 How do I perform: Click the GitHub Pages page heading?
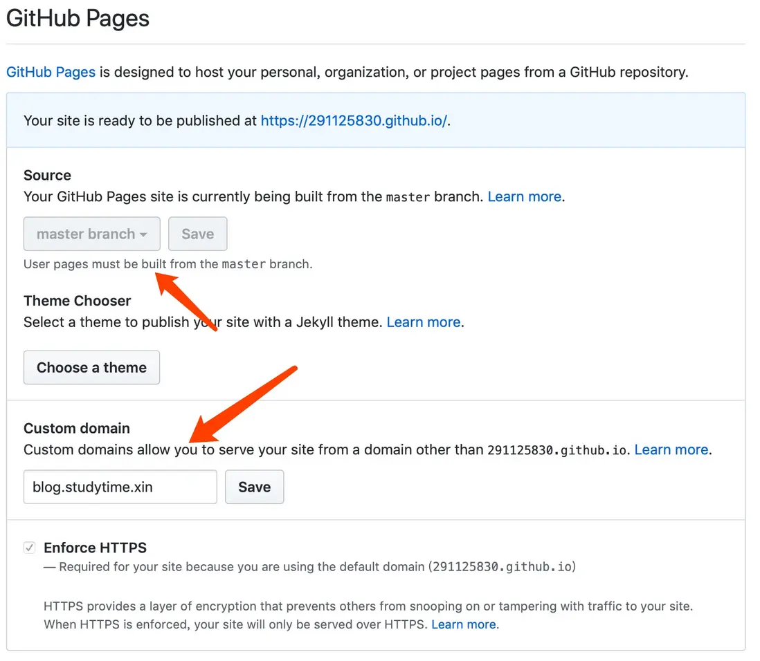click(78, 19)
